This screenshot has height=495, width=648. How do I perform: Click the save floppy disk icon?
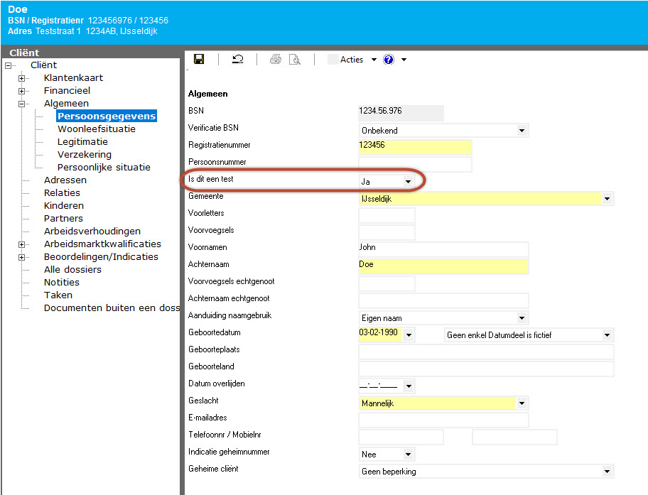[x=199, y=60]
